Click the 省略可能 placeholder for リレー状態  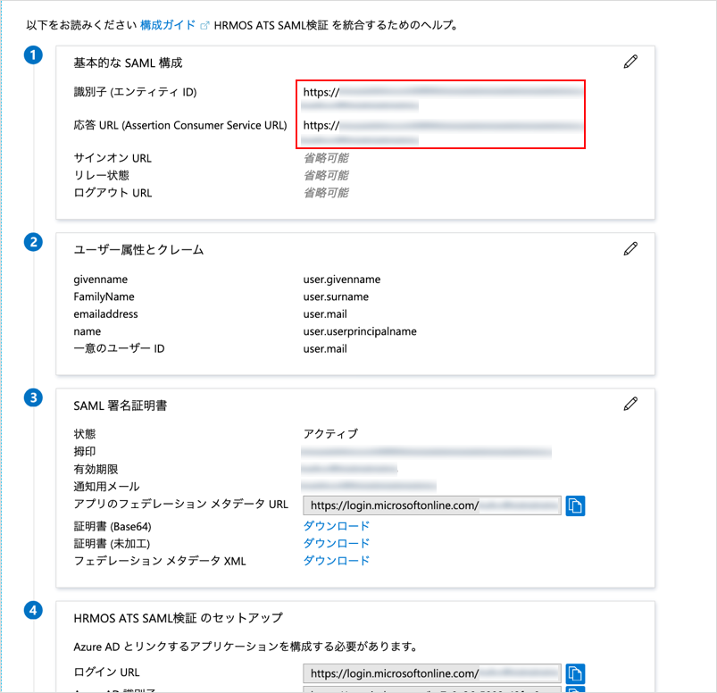(x=326, y=176)
